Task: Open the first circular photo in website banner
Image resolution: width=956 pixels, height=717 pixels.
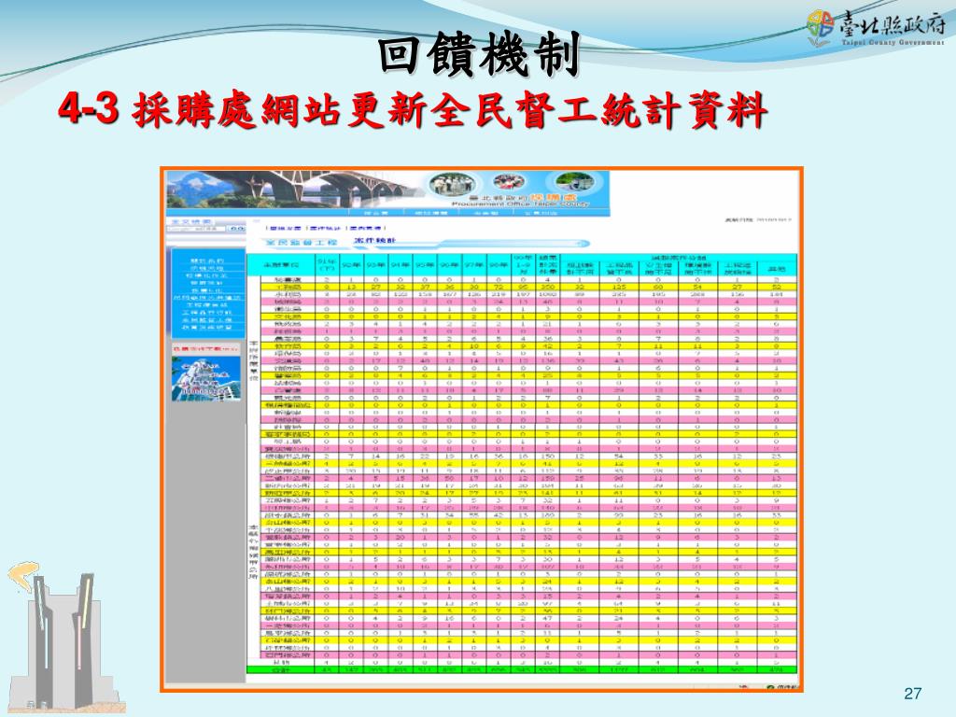Action: [x=451, y=184]
